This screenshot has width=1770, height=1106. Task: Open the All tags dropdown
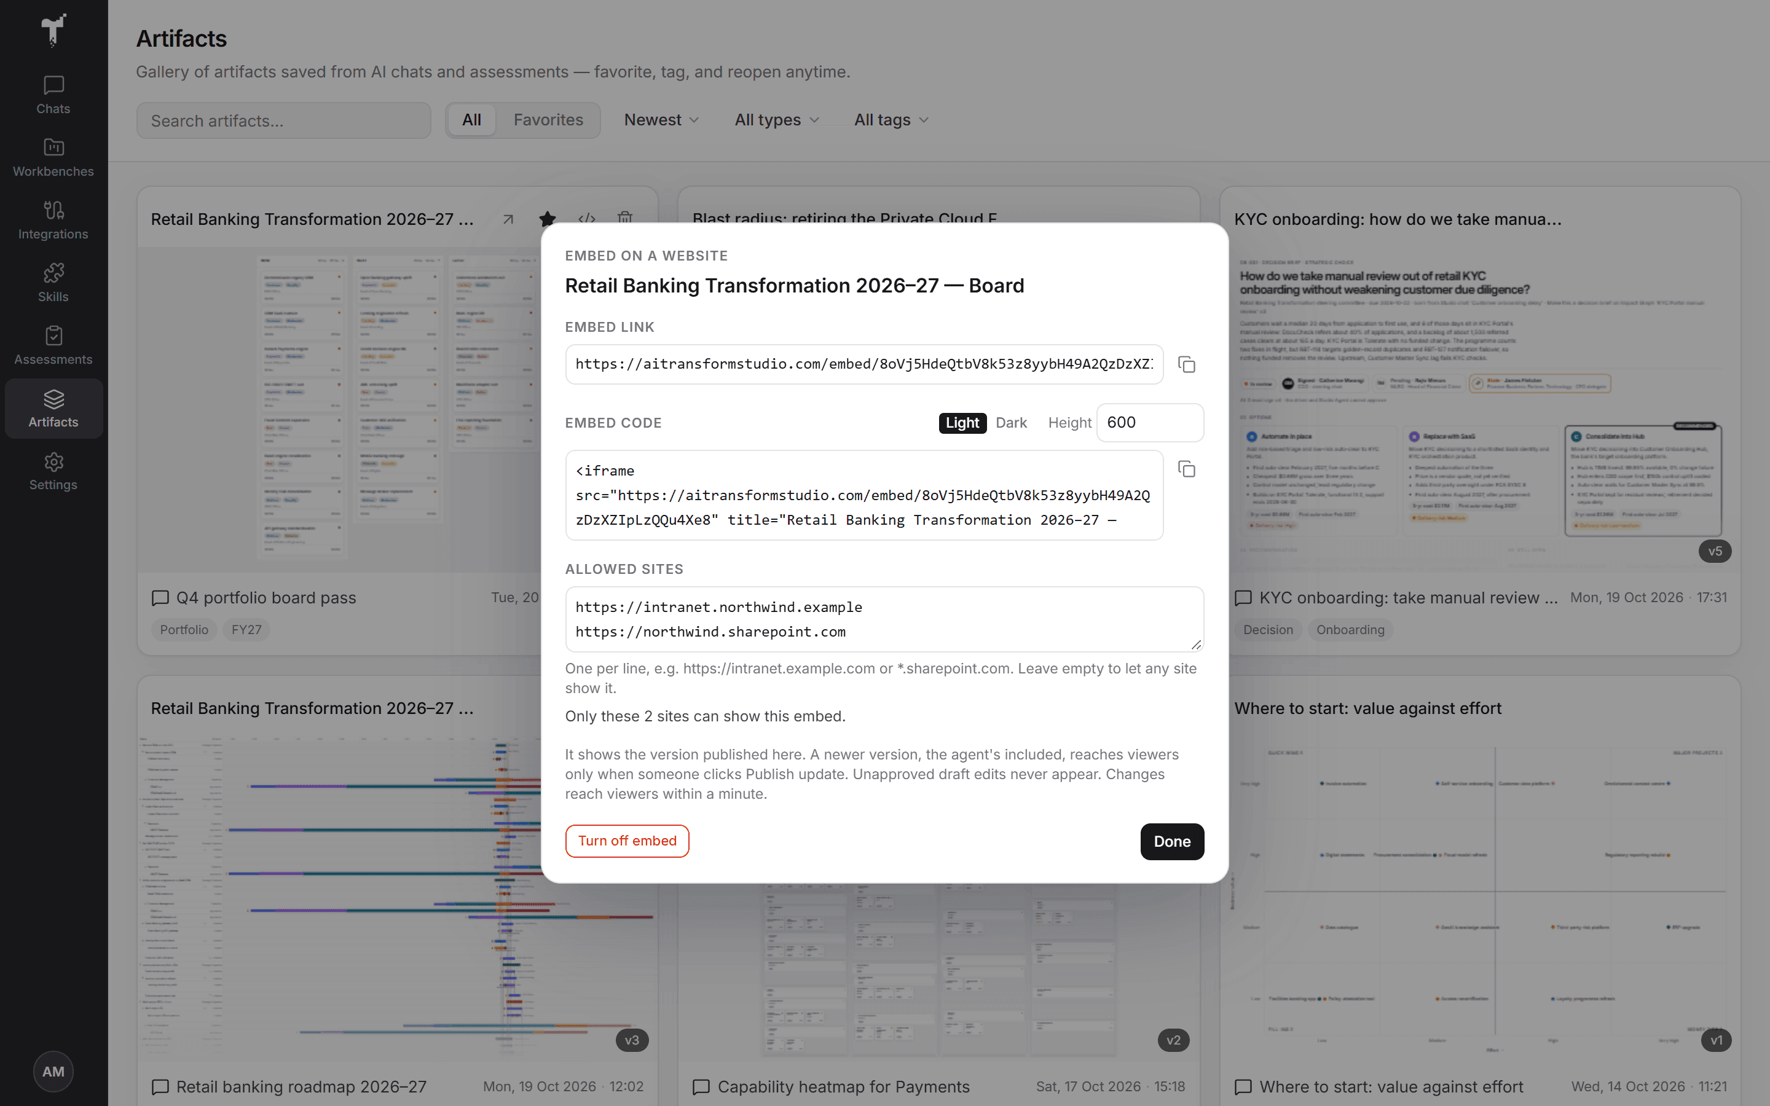pyautogui.click(x=891, y=120)
